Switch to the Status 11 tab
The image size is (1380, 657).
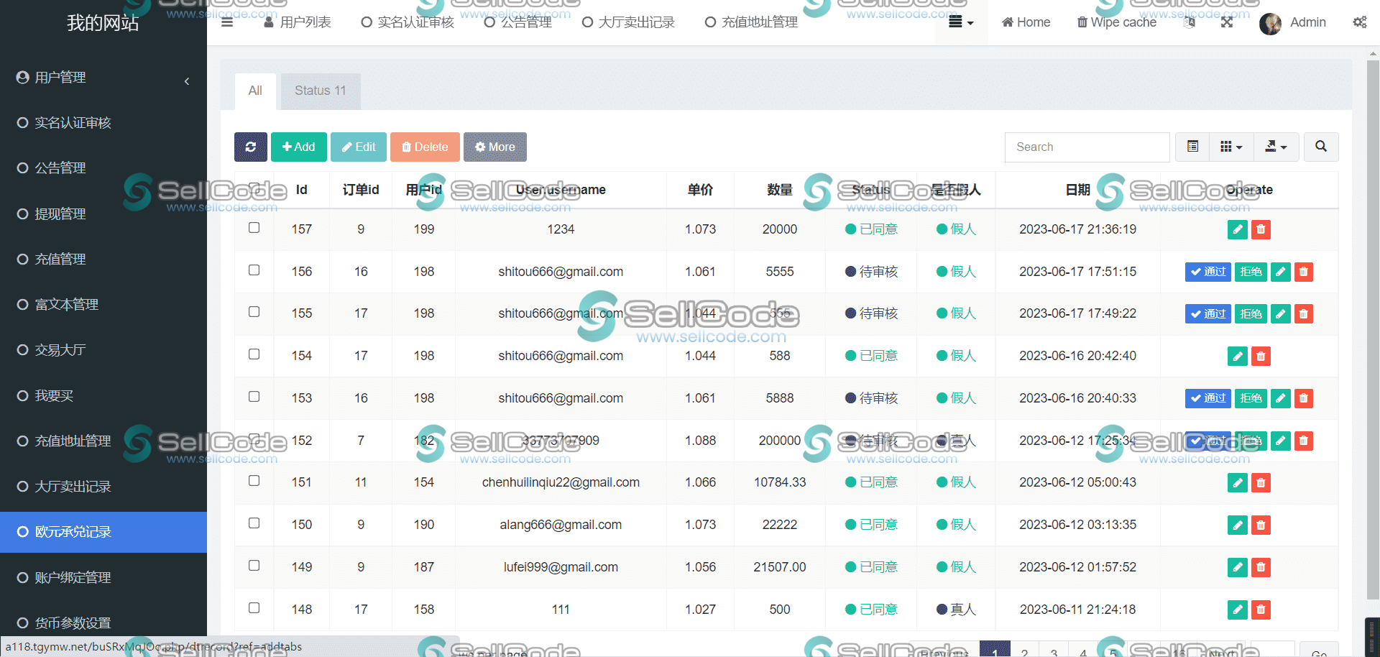coord(321,91)
